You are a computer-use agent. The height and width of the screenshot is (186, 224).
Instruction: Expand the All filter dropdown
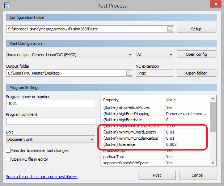[x=155, y=55]
